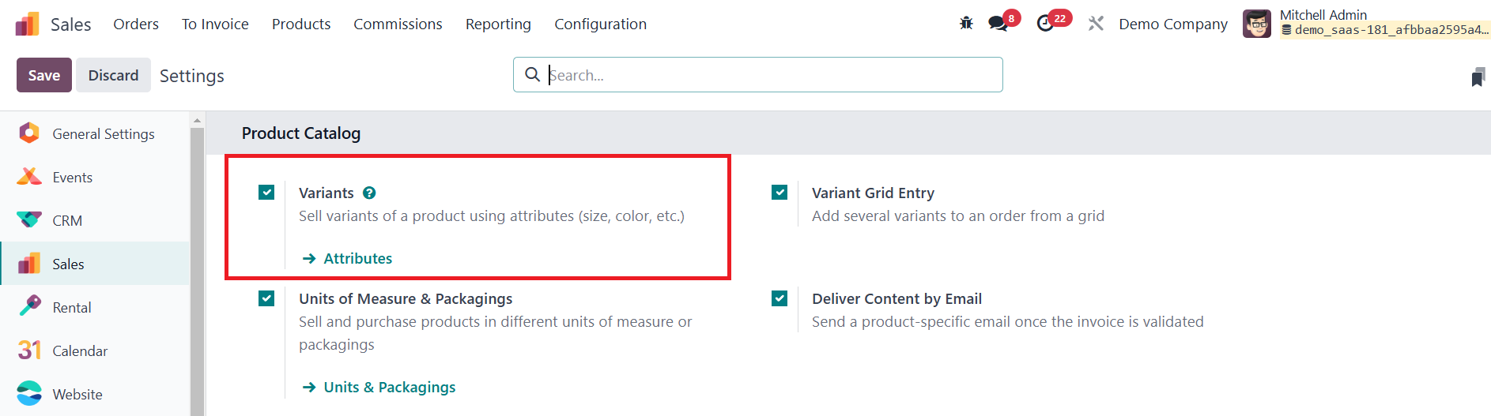Uncheck the Variants checkbox

coord(266,193)
